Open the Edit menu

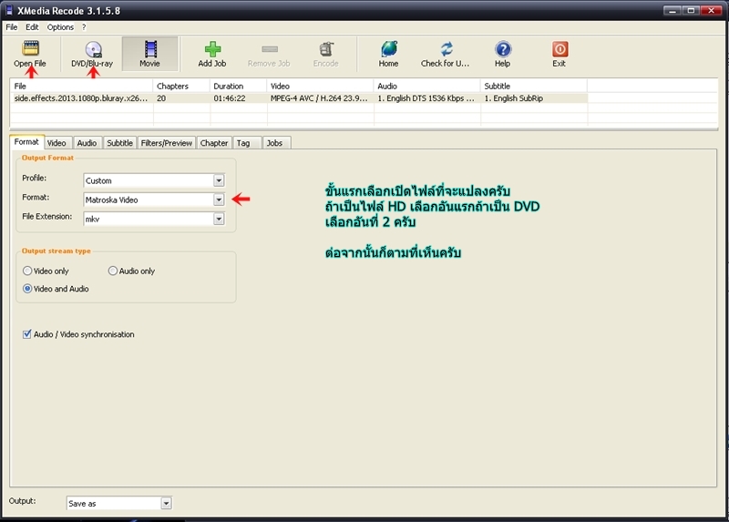tap(32, 27)
